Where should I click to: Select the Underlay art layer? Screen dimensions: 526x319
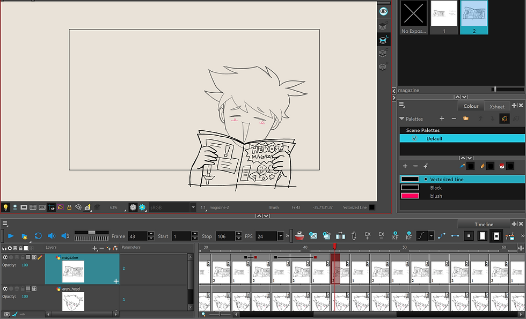tap(383, 66)
